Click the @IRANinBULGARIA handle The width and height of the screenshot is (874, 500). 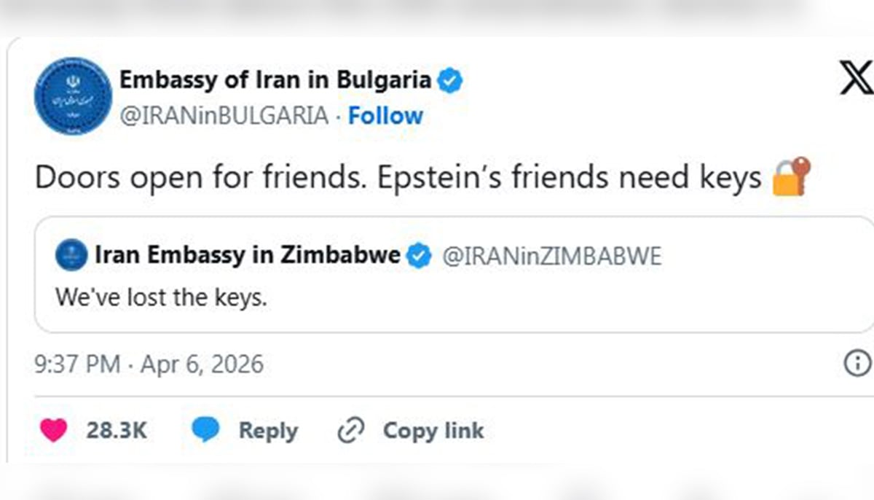pos(224,116)
